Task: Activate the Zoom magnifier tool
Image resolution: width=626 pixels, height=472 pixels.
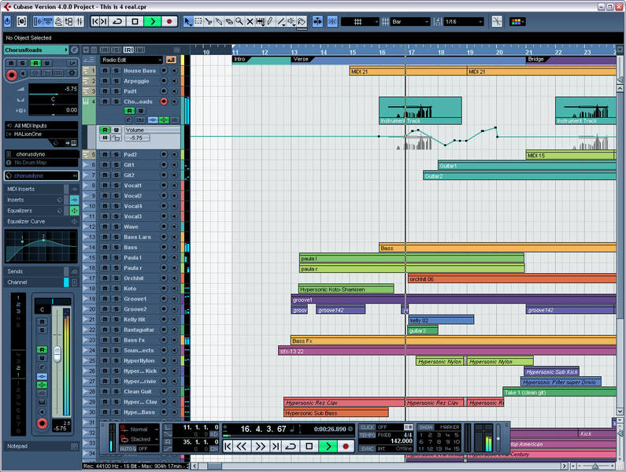Action: pyautogui.click(x=239, y=21)
